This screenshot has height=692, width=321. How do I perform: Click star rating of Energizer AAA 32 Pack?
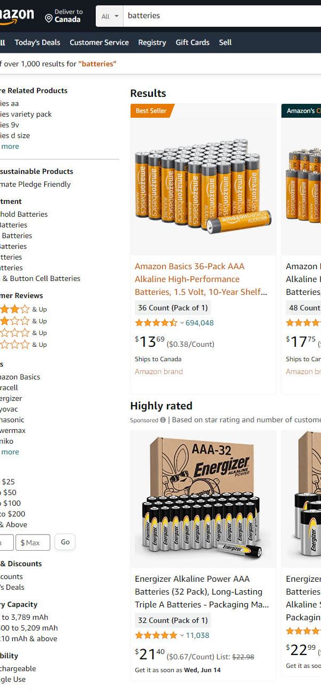(156, 635)
